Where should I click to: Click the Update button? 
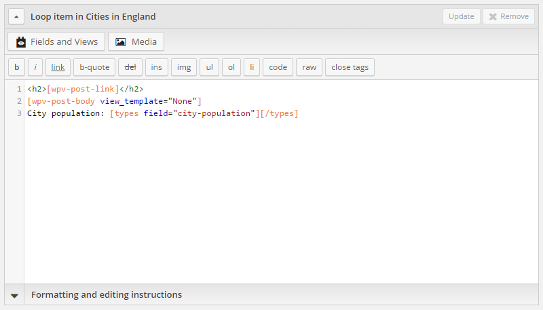point(462,16)
